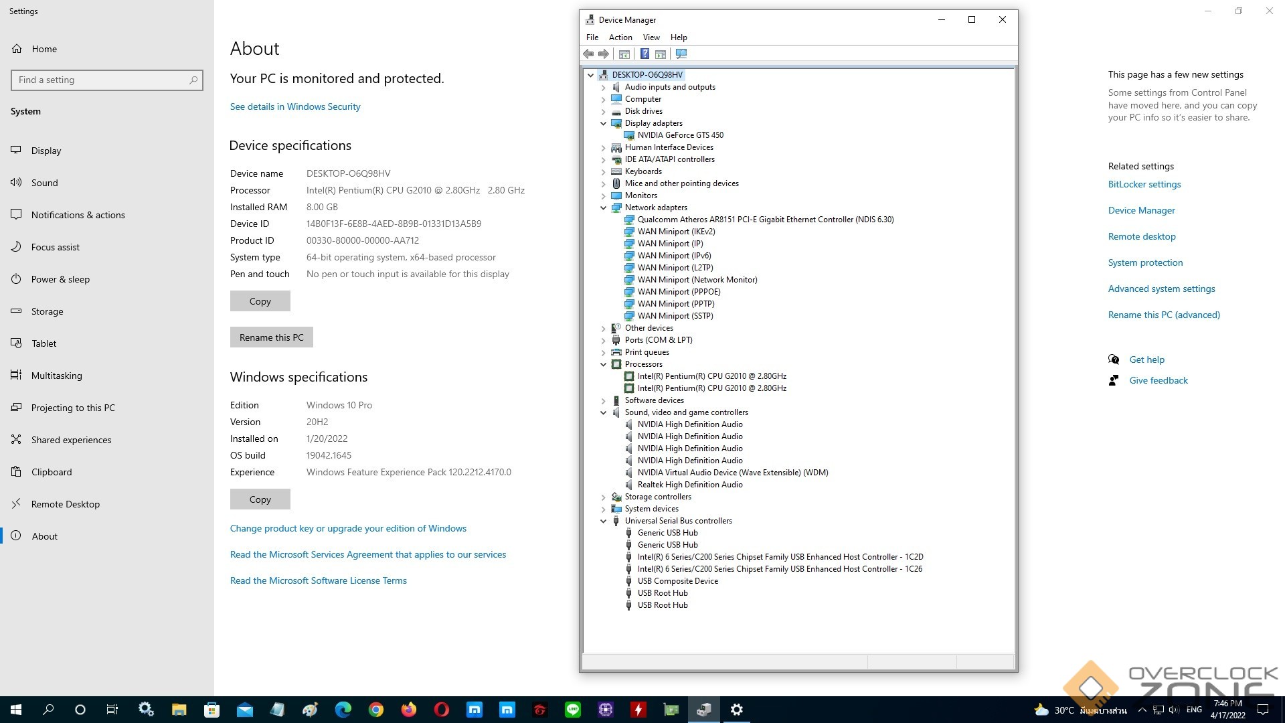Screen dimensions: 1285x723
Task: Click the Rename this PC button
Action: [x=271, y=337]
